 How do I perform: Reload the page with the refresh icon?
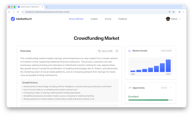(18, 12)
